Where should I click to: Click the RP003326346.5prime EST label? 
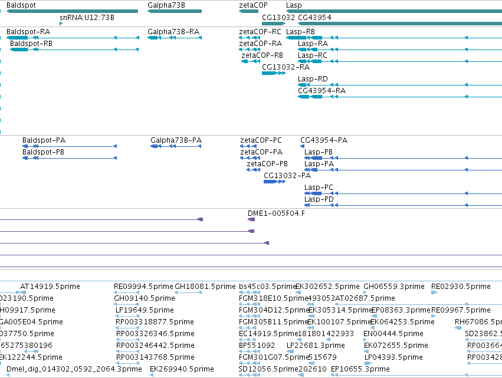click(155, 334)
